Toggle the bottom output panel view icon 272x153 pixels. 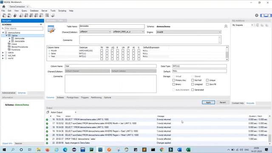(x=266, y=15)
